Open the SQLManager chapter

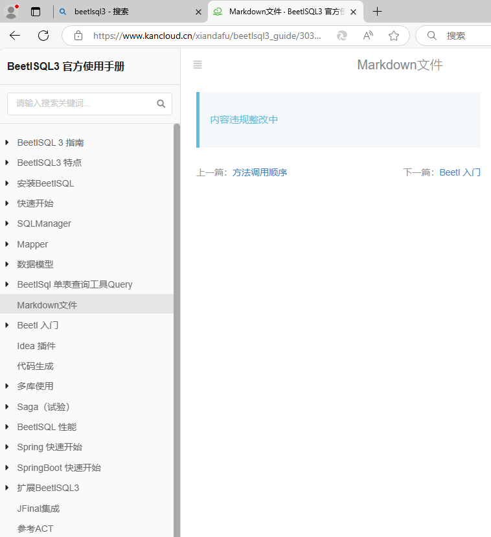[44, 223]
